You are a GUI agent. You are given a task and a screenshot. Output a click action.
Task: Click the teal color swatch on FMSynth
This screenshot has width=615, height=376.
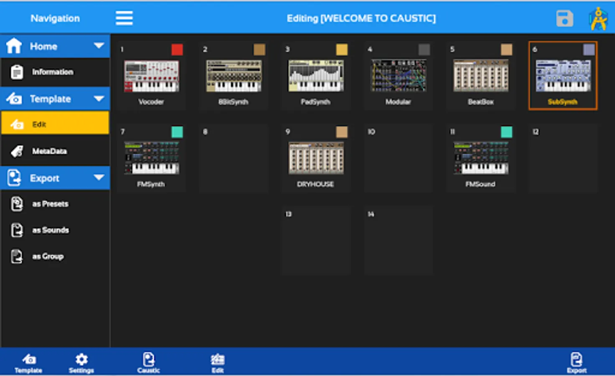tap(177, 132)
